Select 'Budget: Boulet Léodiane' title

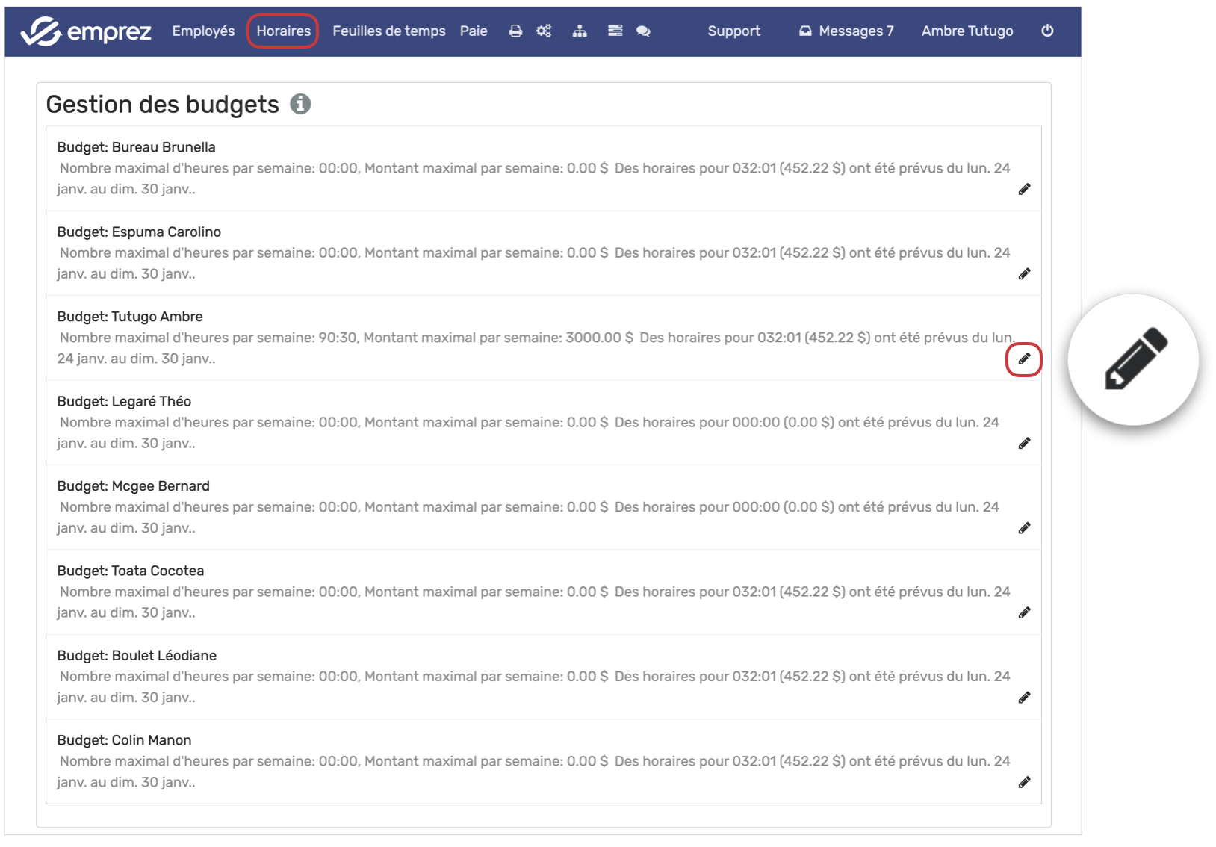[x=137, y=656]
